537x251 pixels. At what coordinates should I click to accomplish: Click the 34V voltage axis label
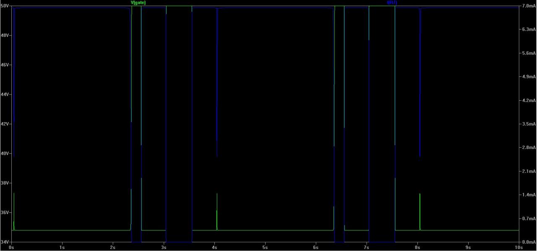tap(5, 242)
